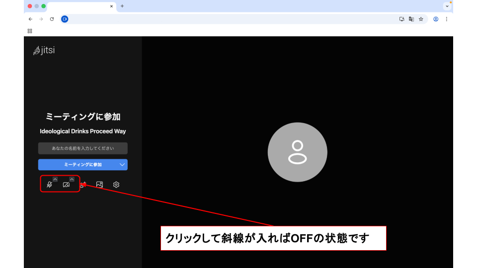Focus the name input field
The height and width of the screenshot is (268, 477).
tap(83, 148)
